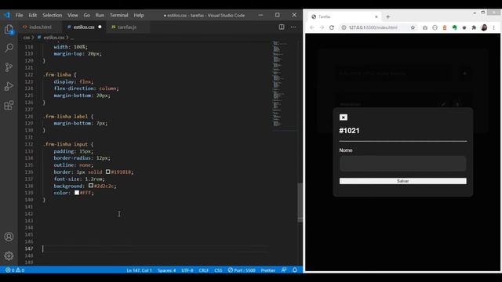The width and height of the screenshot is (502, 282).
Task: Click the Visual Studio Code logo icon
Action: pos(7,15)
